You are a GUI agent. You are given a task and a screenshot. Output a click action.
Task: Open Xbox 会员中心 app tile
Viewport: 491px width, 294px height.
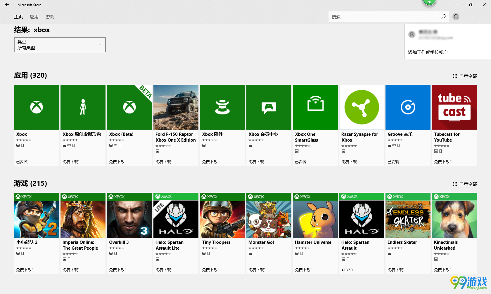tap(269, 107)
